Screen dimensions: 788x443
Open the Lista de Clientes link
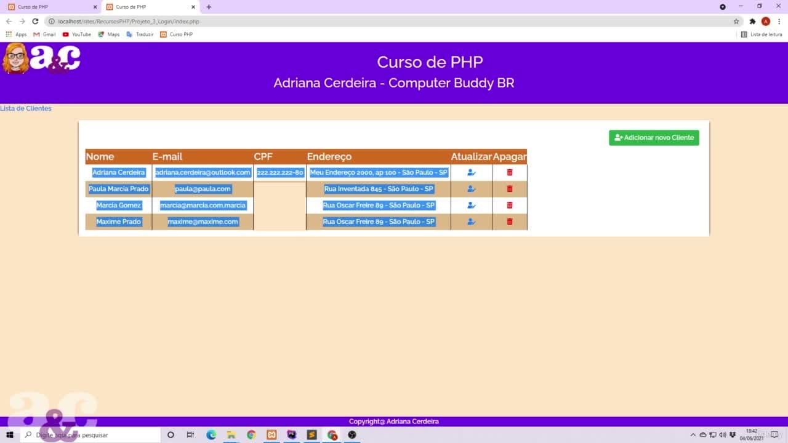pos(26,108)
